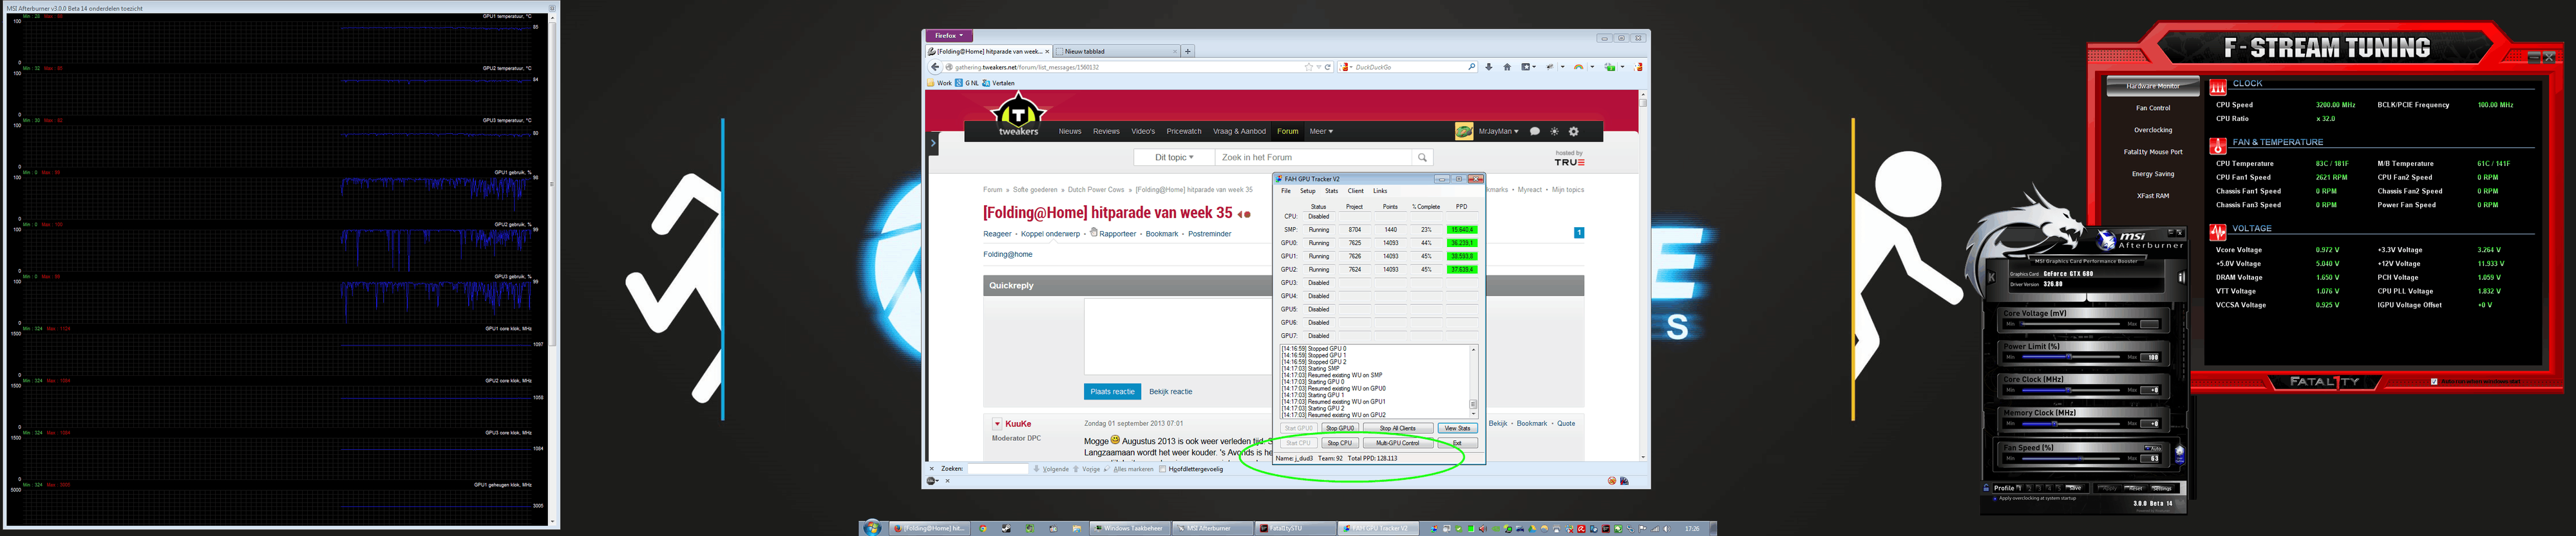Image resolution: width=2576 pixels, height=536 pixels.
Task: Open the search engine picker beside DuckDuckGo
Action: point(1347,67)
